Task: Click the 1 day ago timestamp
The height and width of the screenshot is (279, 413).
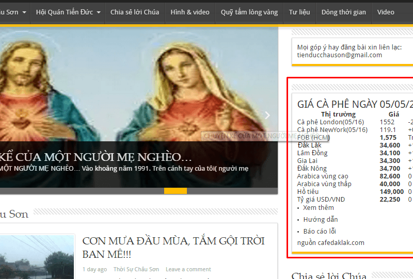Action: coord(94,269)
